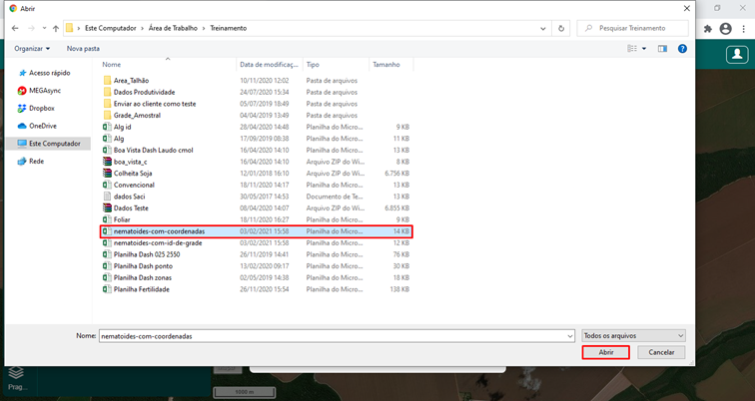The width and height of the screenshot is (755, 401).
Task: Click the Abrir button
Action: coord(606,352)
